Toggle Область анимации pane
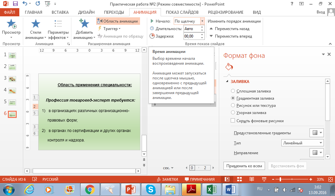Viewport: 335px width, 196px height. pos(118,21)
